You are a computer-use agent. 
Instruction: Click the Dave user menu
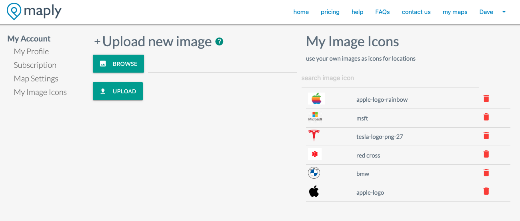pos(486,12)
